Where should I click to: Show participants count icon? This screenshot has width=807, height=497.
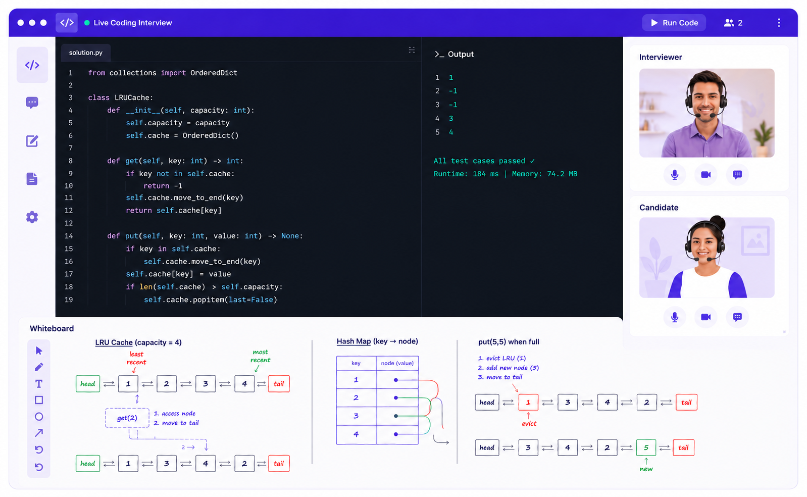[x=733, y=23]
